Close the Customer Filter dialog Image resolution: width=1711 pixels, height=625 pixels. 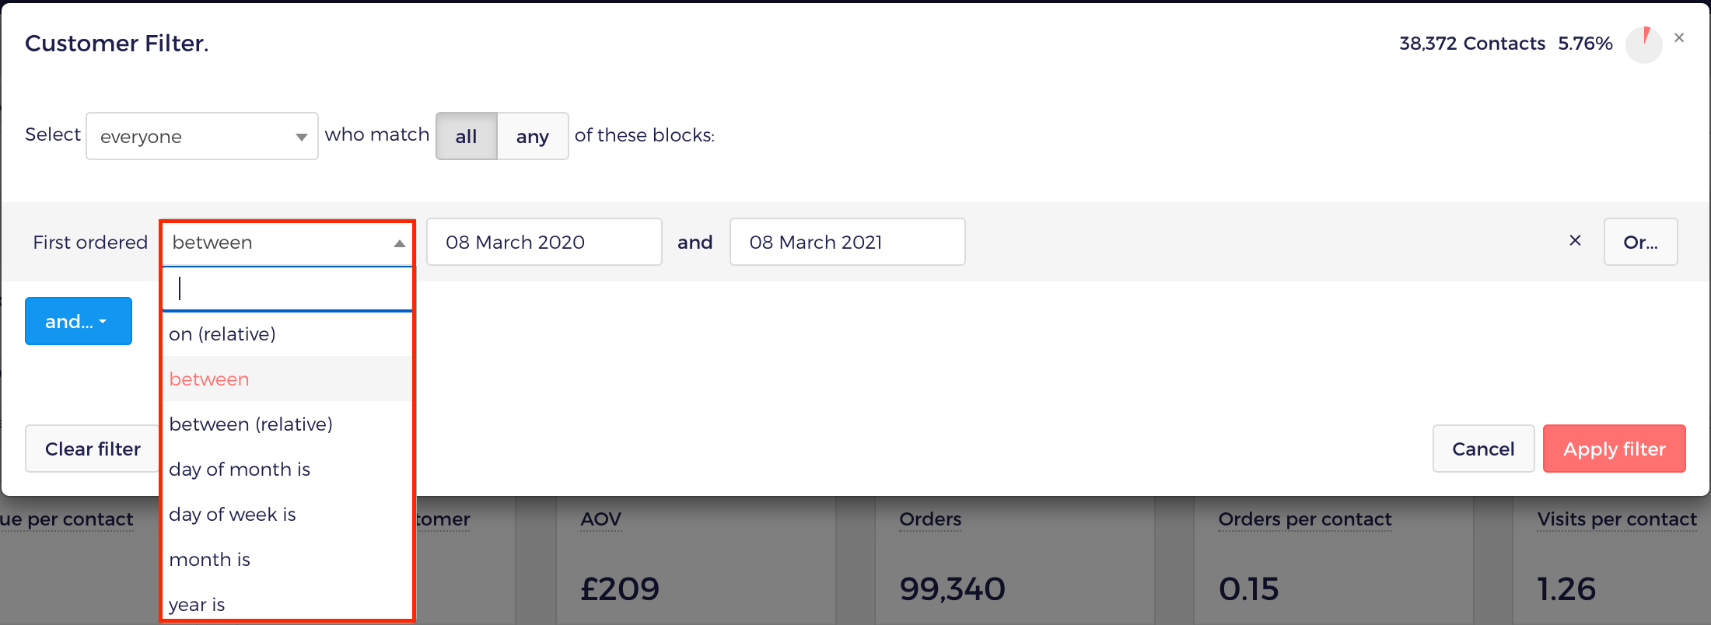coord(1679,37)
